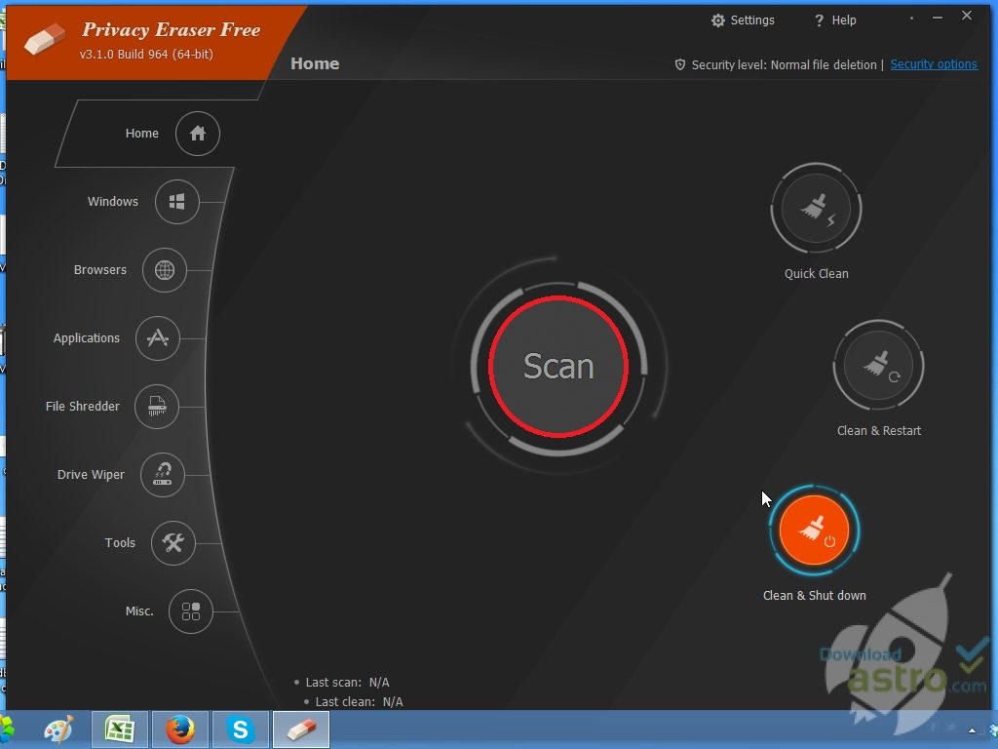Select the Misc. menu label
The height and width of the screenshot is (749, 998).
tap(139, 611)
